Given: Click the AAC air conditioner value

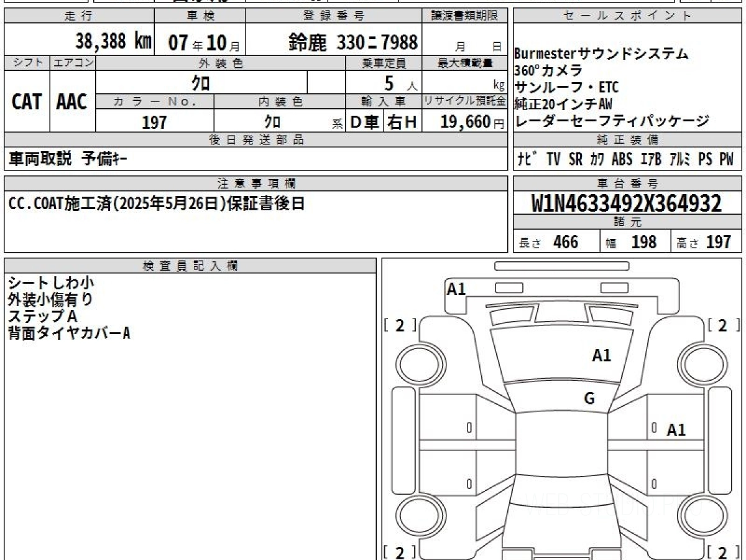Looking at the screenshot, I should [x=72, y=101].
